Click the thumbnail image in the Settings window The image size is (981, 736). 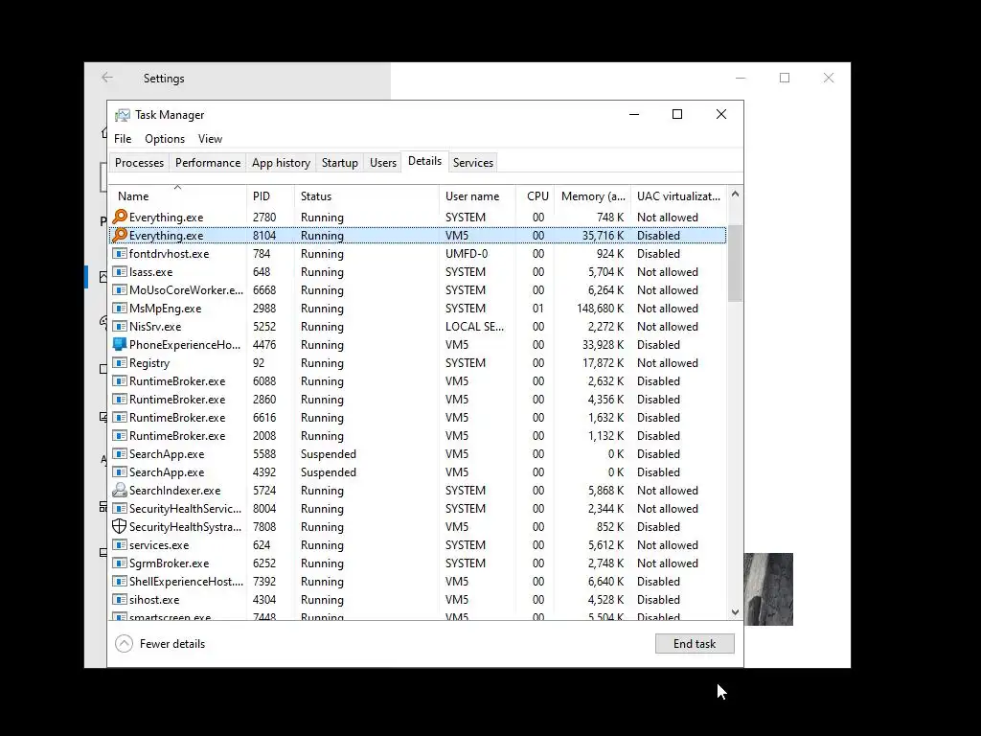coord(768,589)
